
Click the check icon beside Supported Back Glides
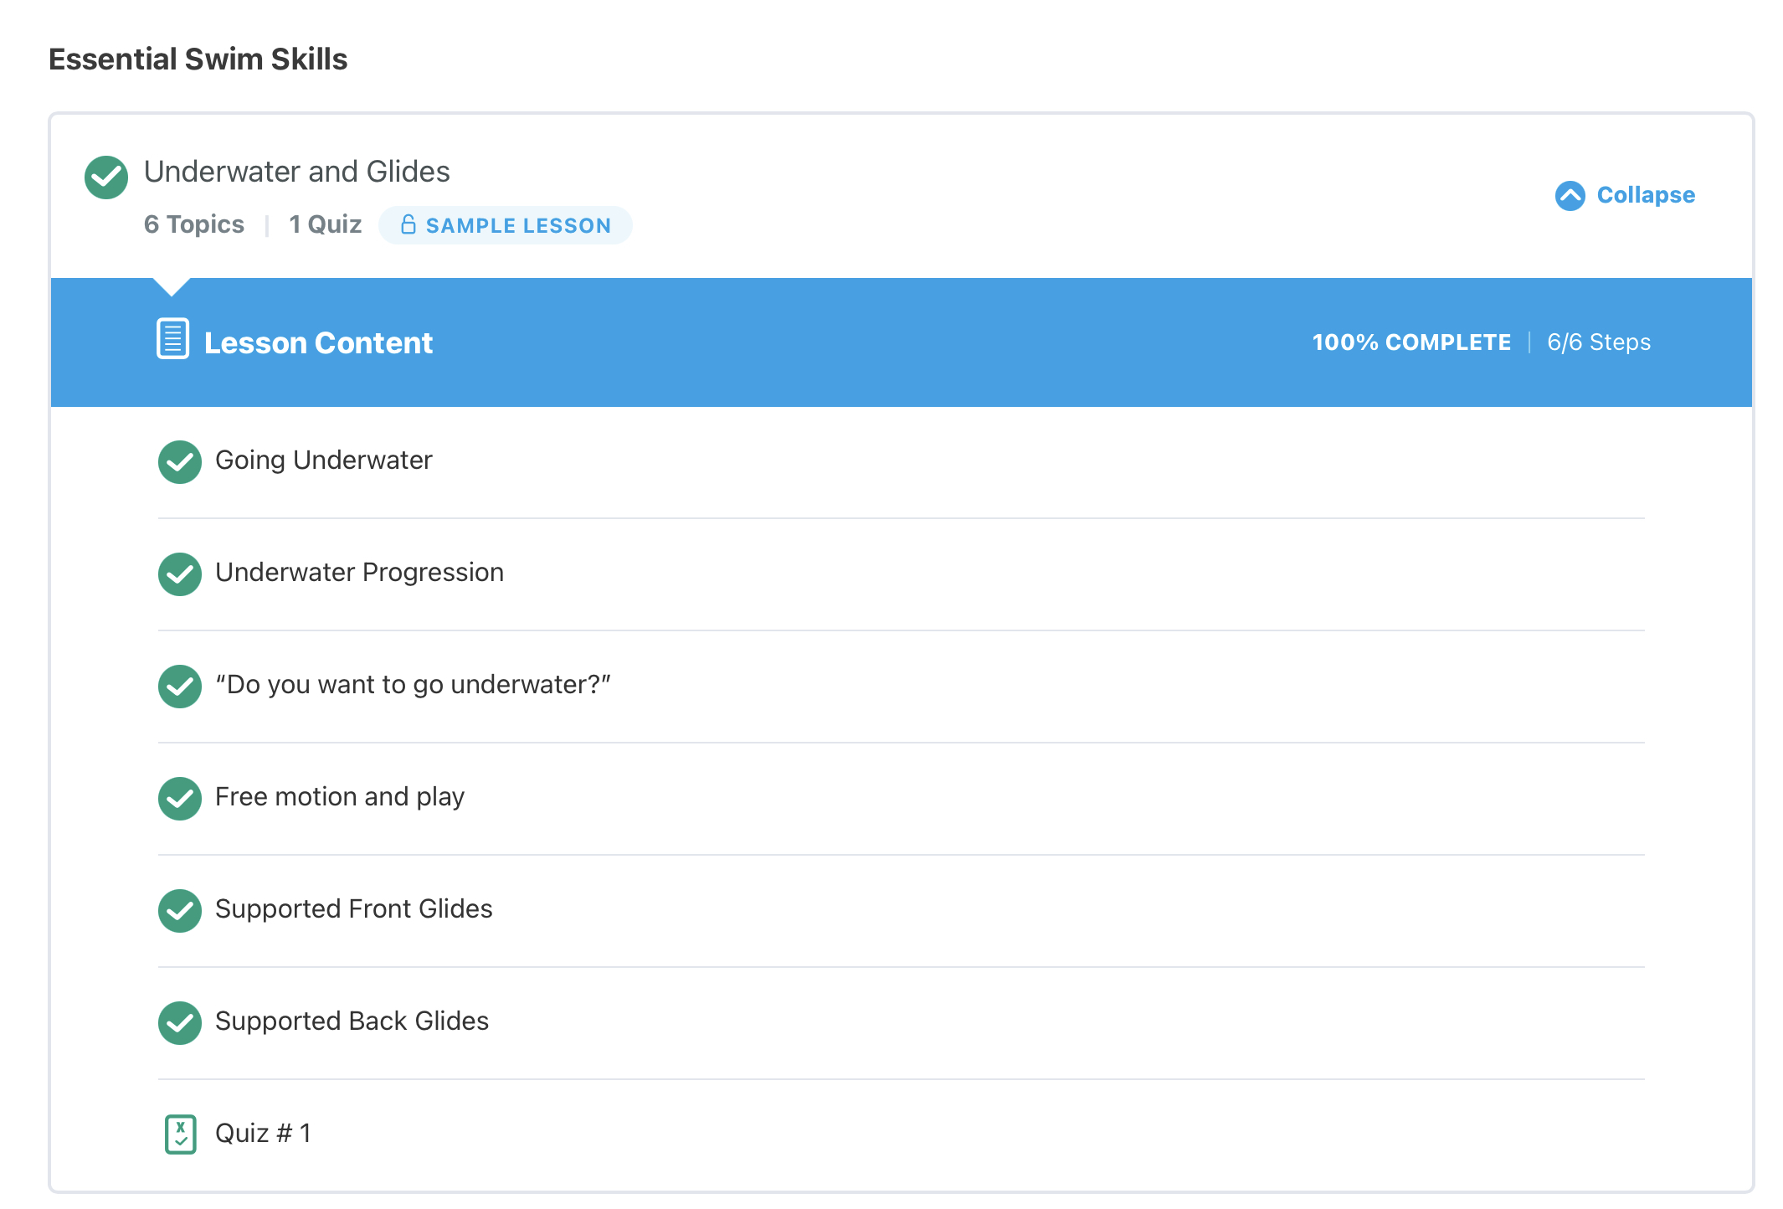click(180, 1023)
